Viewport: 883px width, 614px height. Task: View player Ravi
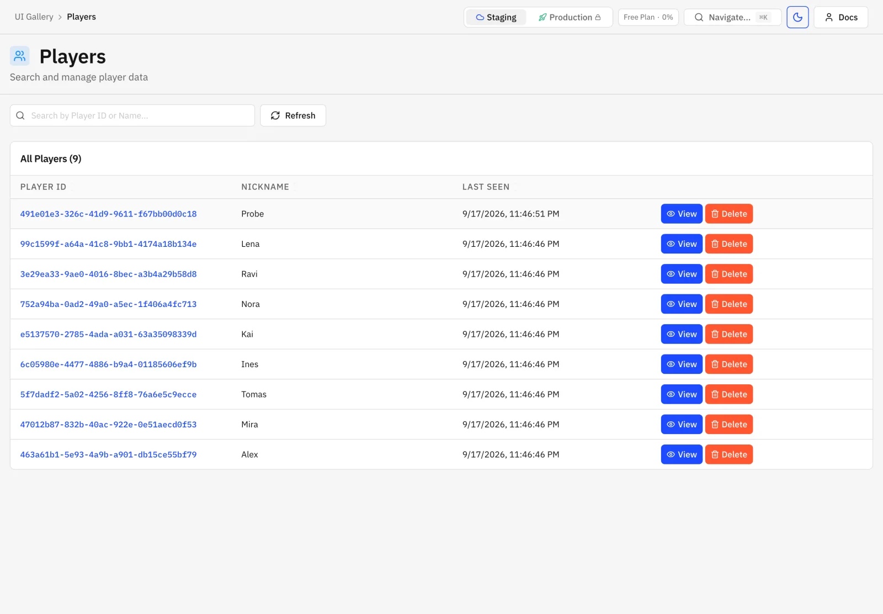coord(682,274)
